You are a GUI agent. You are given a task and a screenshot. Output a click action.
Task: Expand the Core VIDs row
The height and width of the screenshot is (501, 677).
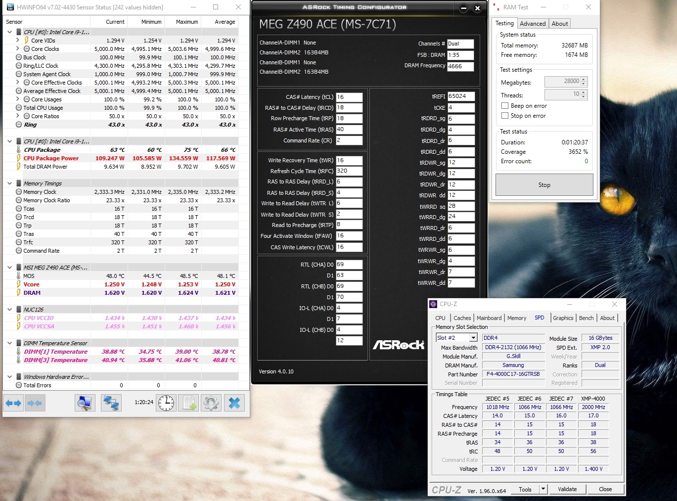point(18,41)
